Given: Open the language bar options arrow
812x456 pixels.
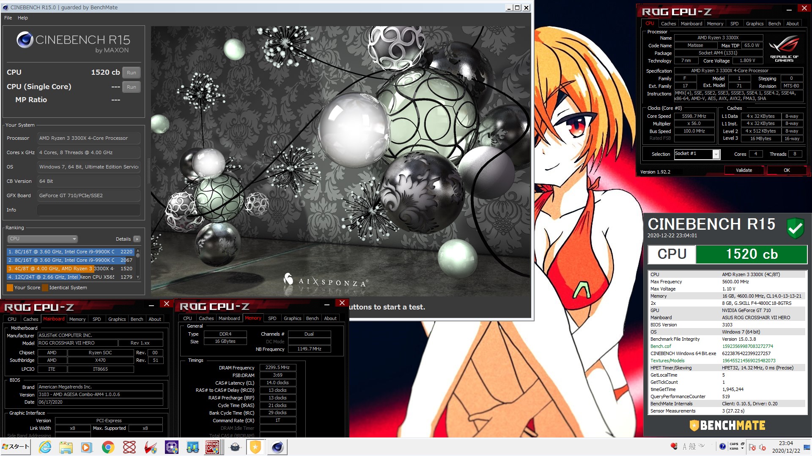Looking at the screenshot, I should (x=742, y=449).
